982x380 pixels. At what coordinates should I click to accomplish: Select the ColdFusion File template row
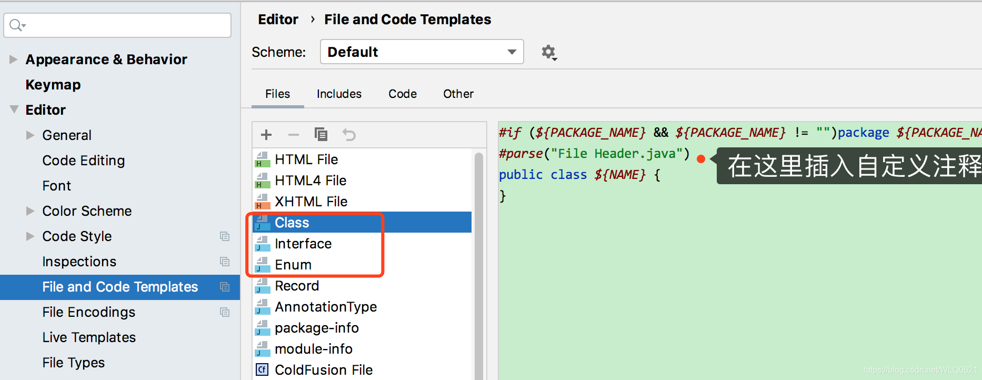[x=362, y=370]
